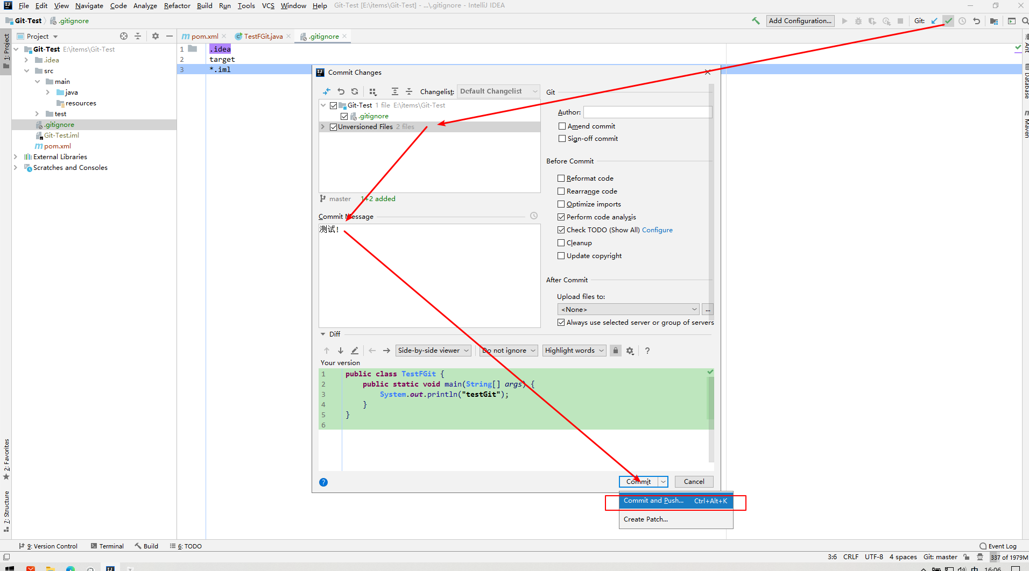Open the Refactor menu

177,5
